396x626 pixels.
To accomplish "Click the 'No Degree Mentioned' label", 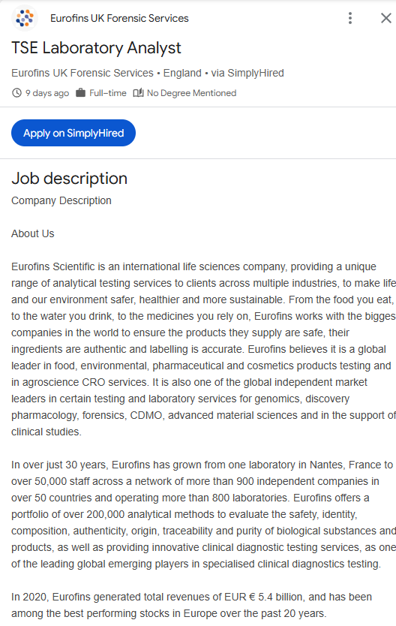I will click(191, 93).
